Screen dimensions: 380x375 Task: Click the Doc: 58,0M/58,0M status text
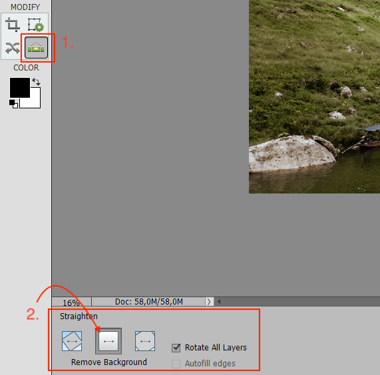tap(149, 302)
